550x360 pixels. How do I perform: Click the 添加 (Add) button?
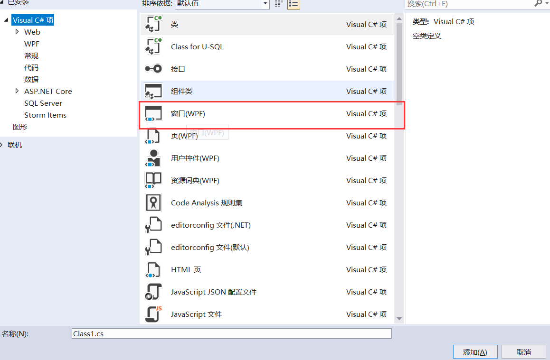475,351
